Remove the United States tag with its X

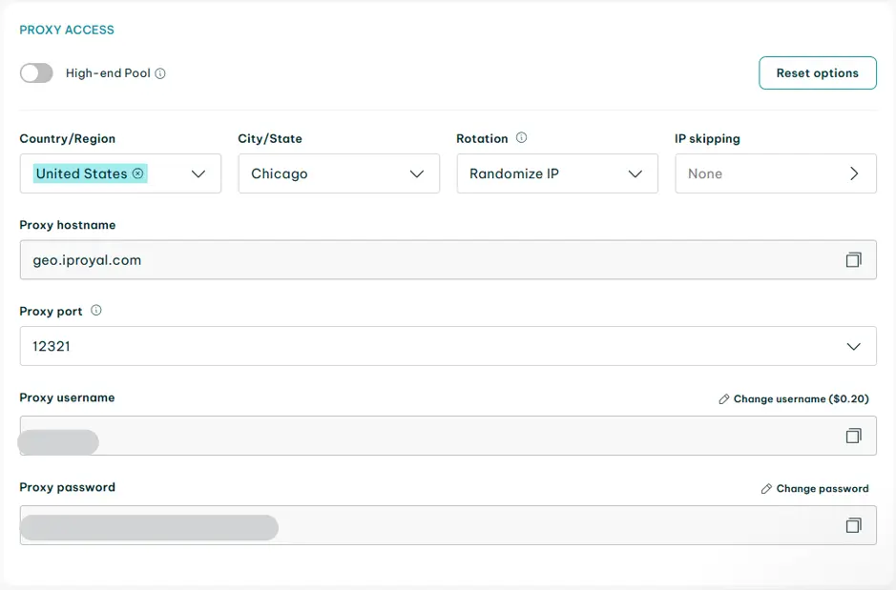coord(137,173)
